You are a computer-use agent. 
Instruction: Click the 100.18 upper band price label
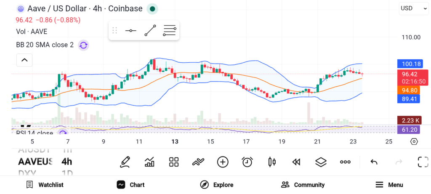click(x=410, y=64)
